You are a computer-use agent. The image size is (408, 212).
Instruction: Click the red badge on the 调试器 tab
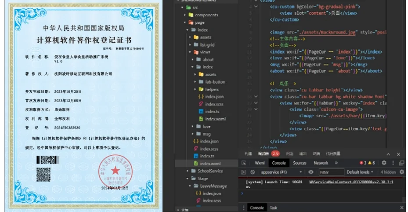pos(275,154)
